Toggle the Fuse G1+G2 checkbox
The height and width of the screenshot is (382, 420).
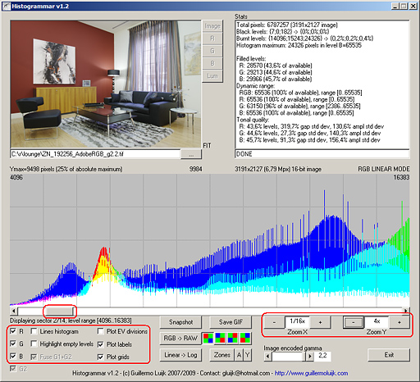(34, 357)
